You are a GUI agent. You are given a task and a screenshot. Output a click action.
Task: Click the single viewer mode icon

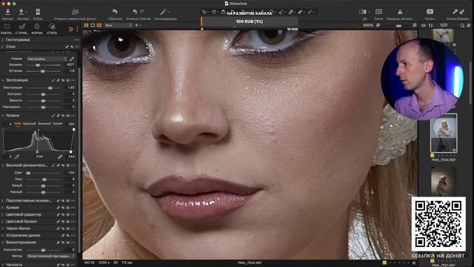coord(93,25)
